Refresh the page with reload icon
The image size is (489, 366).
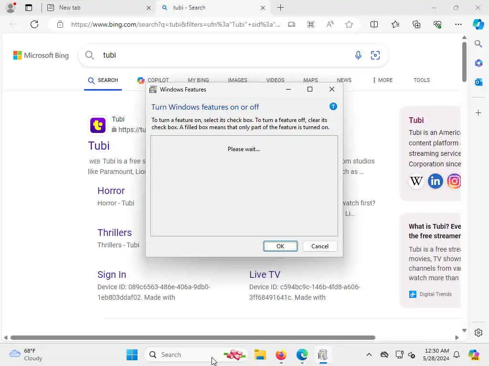point(34,24)
